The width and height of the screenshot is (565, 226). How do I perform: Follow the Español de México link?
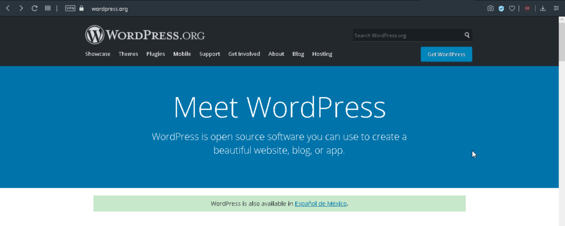click(x=321, y=204)
